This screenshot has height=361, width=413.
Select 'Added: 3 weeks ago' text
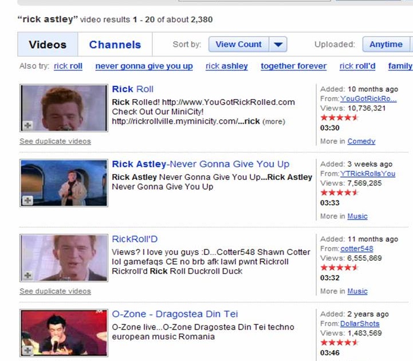(x=356, y=164)
